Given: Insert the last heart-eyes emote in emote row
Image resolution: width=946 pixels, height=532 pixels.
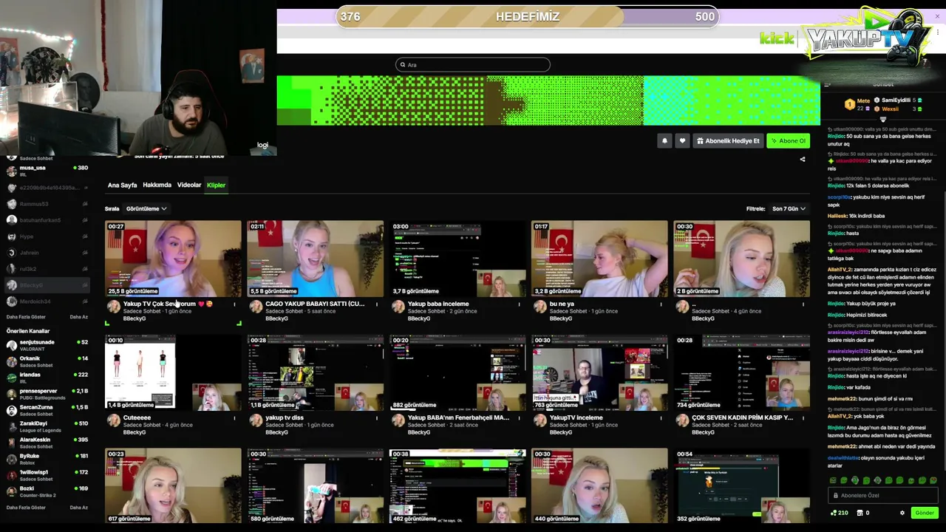Looking at the screenshot, I should tap(933, 480).
